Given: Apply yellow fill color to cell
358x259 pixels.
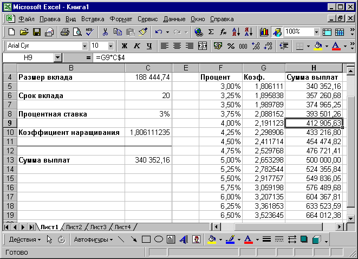Looking at the screenshot, I should click(x=318, y=46).
